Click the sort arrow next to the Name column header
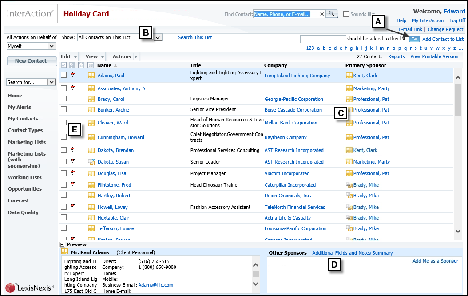Viewport: 468px width, 296px height. (x=115, y=66)
